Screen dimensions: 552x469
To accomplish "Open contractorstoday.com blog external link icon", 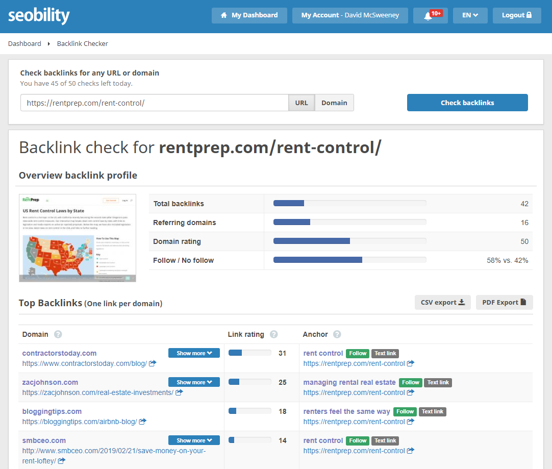I will [153, 363].
